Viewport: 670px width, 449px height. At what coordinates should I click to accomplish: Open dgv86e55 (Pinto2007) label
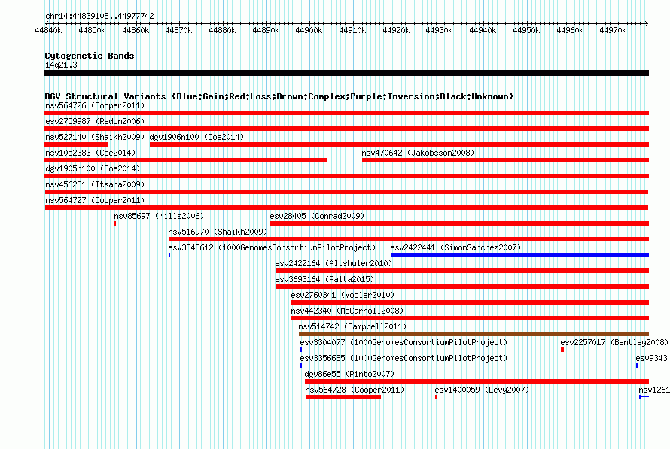[349, 374]
